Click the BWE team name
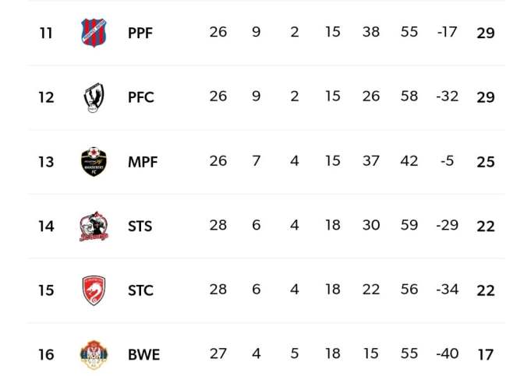Screen dimensions: 531x376 144,355
